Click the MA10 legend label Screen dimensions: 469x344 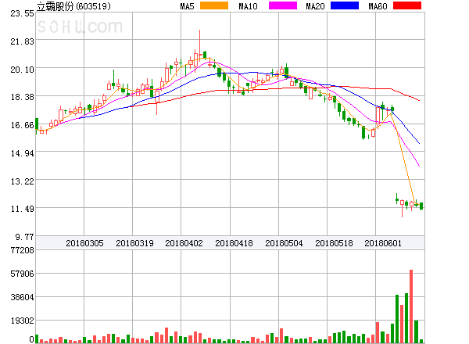click(x=249, y=6)
